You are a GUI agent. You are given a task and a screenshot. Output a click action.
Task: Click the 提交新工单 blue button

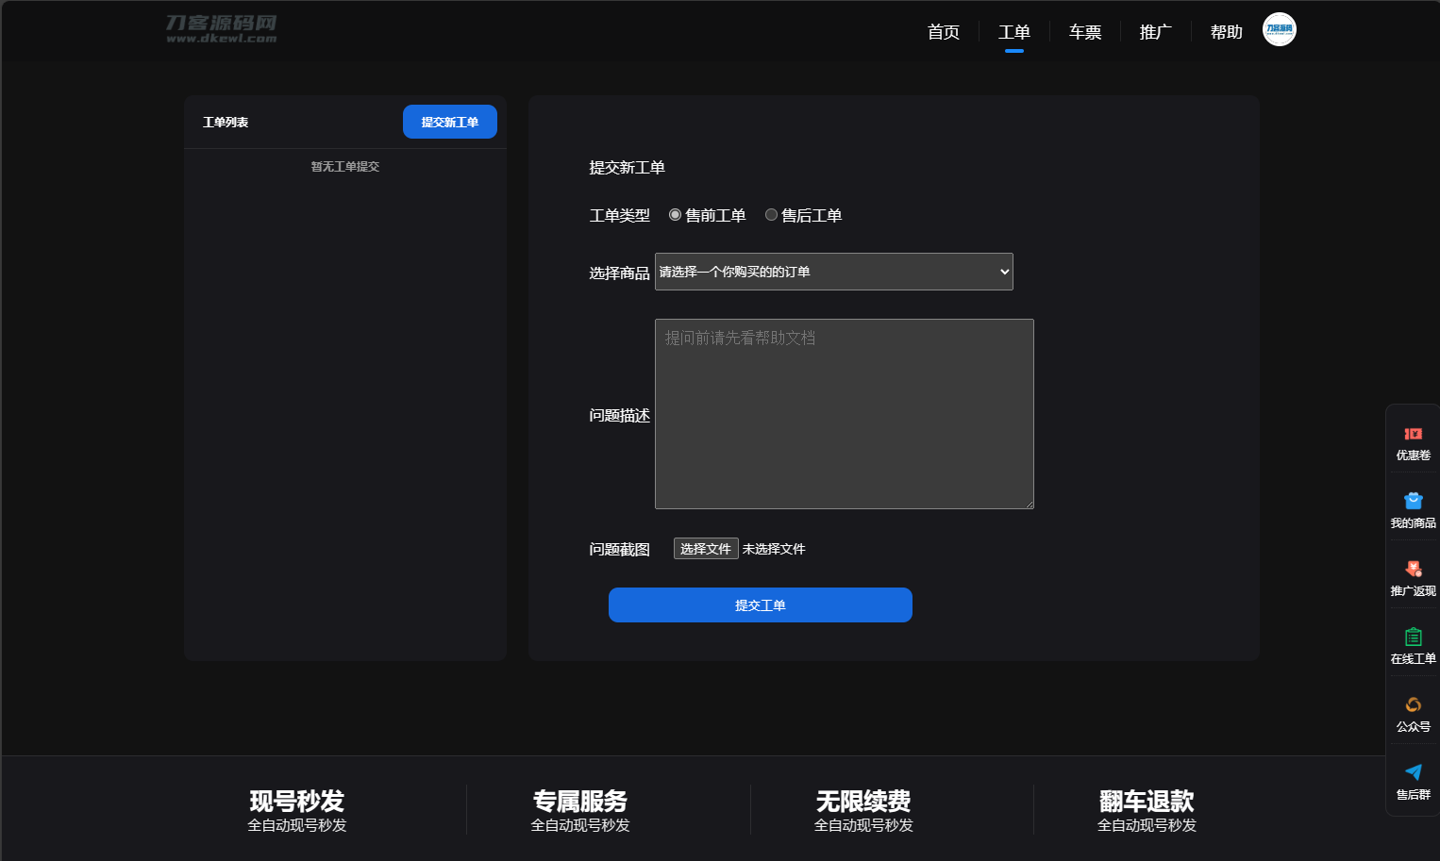point(449,122)
